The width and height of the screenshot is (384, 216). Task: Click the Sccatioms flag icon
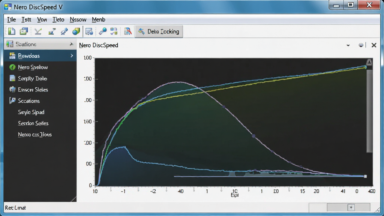12,100
